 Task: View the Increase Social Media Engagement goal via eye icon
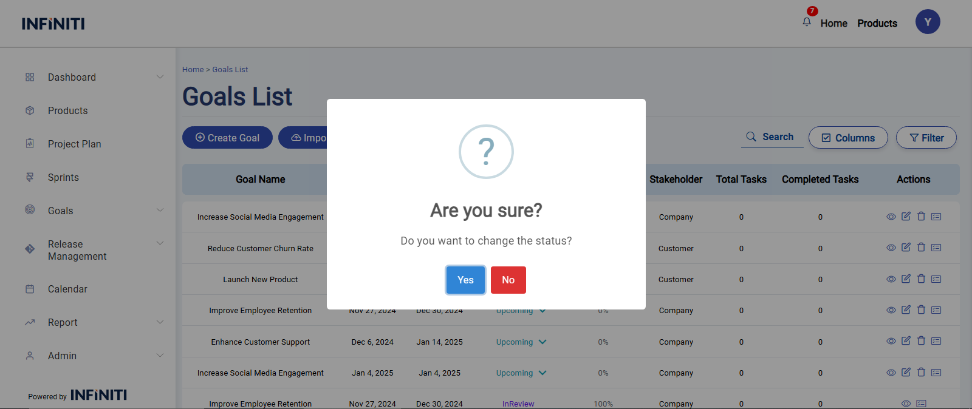coord(891,217)
